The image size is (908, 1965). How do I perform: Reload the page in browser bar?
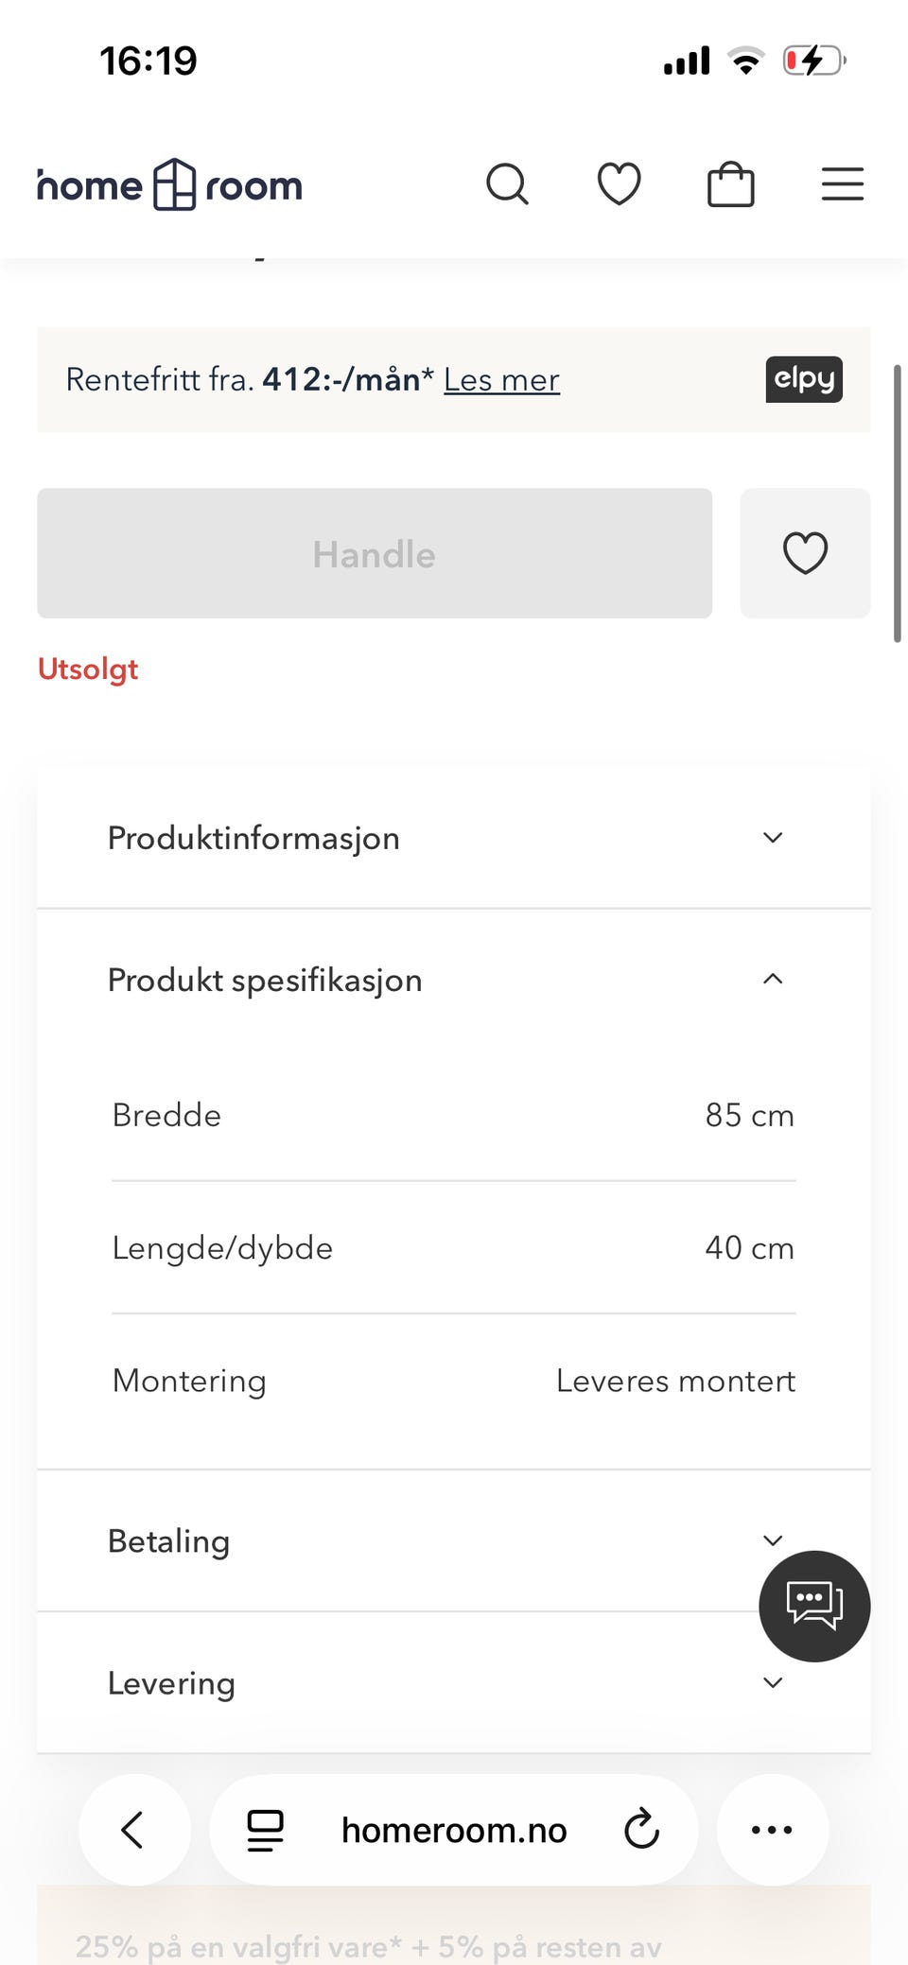point(641,1830)
